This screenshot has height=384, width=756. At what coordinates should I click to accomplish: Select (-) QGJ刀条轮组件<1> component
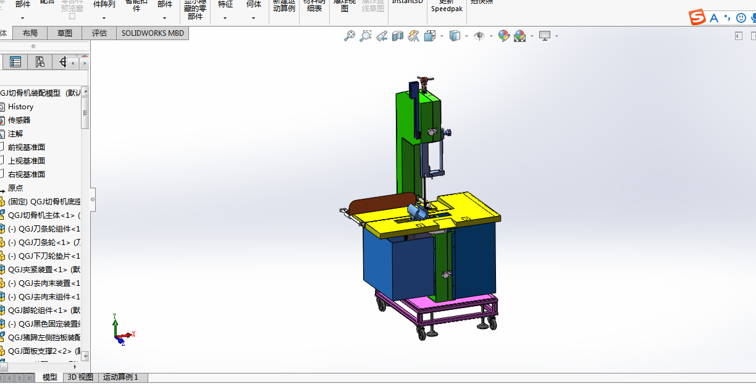[44, 229]
